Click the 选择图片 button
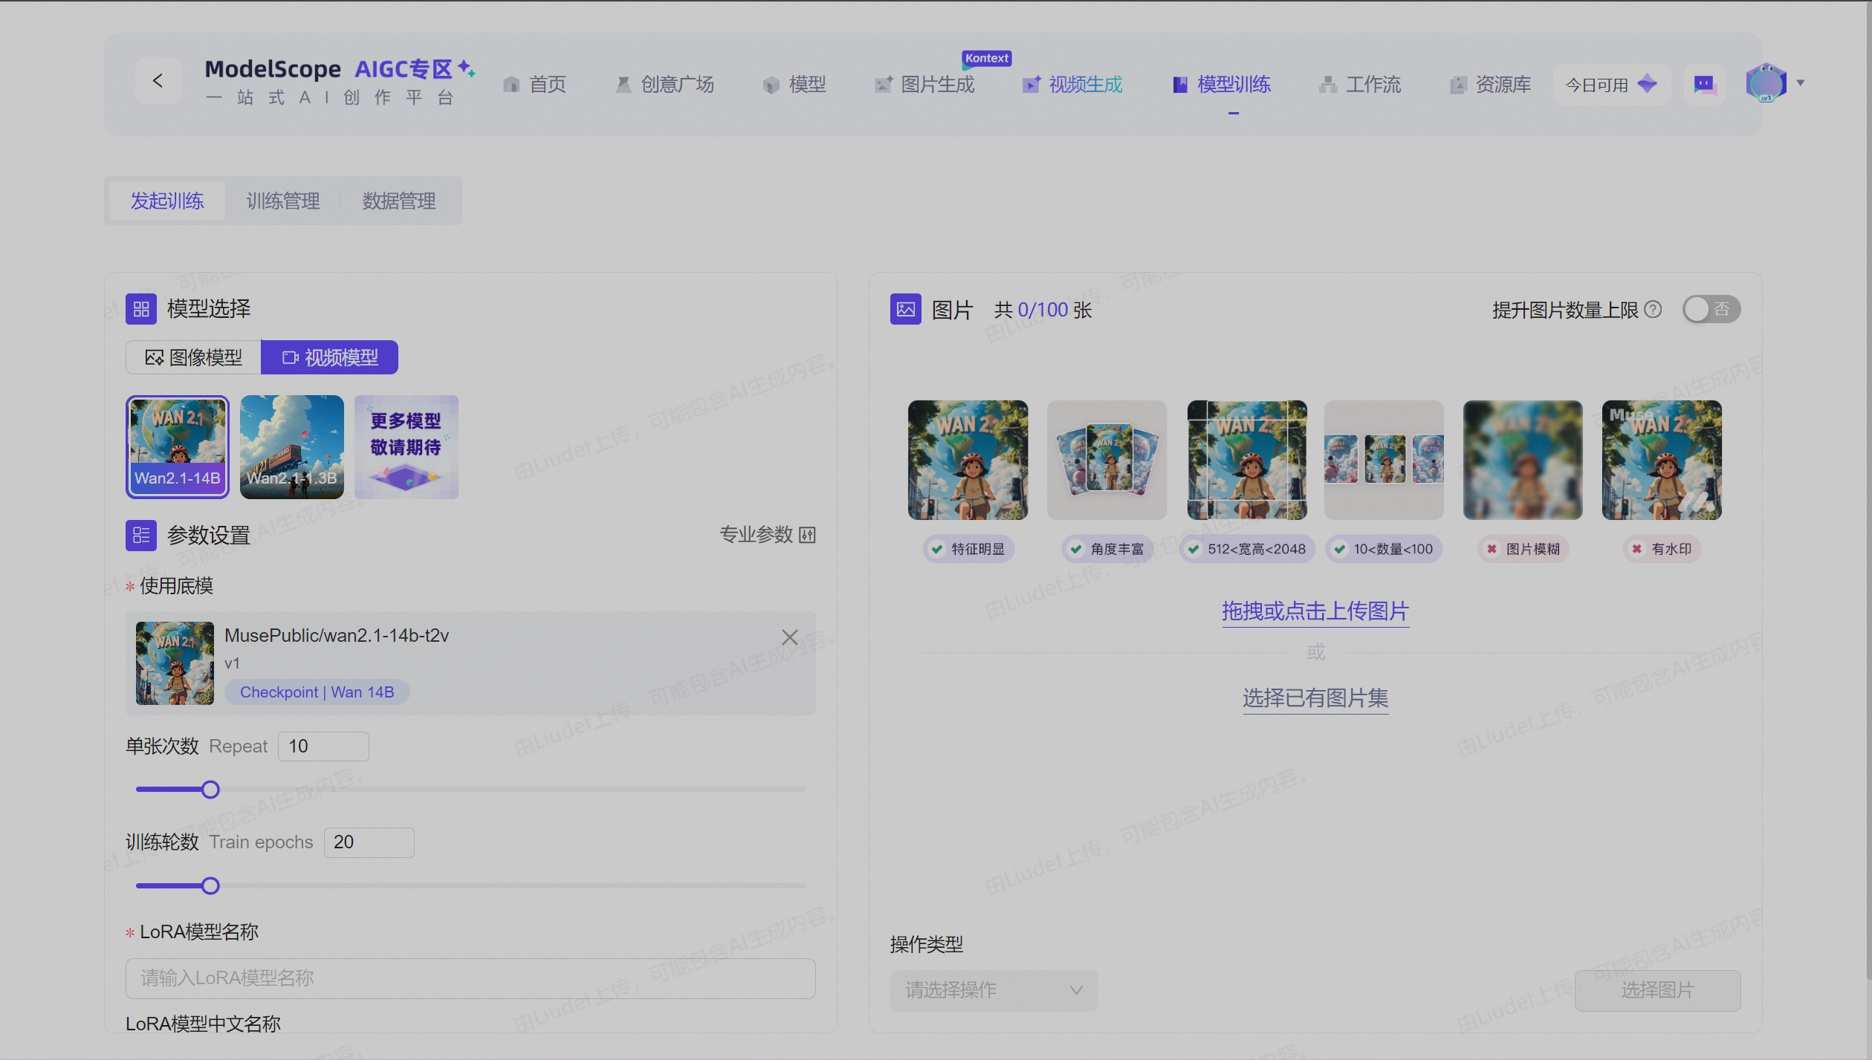1872x1060 pixels. point(1657,990)
